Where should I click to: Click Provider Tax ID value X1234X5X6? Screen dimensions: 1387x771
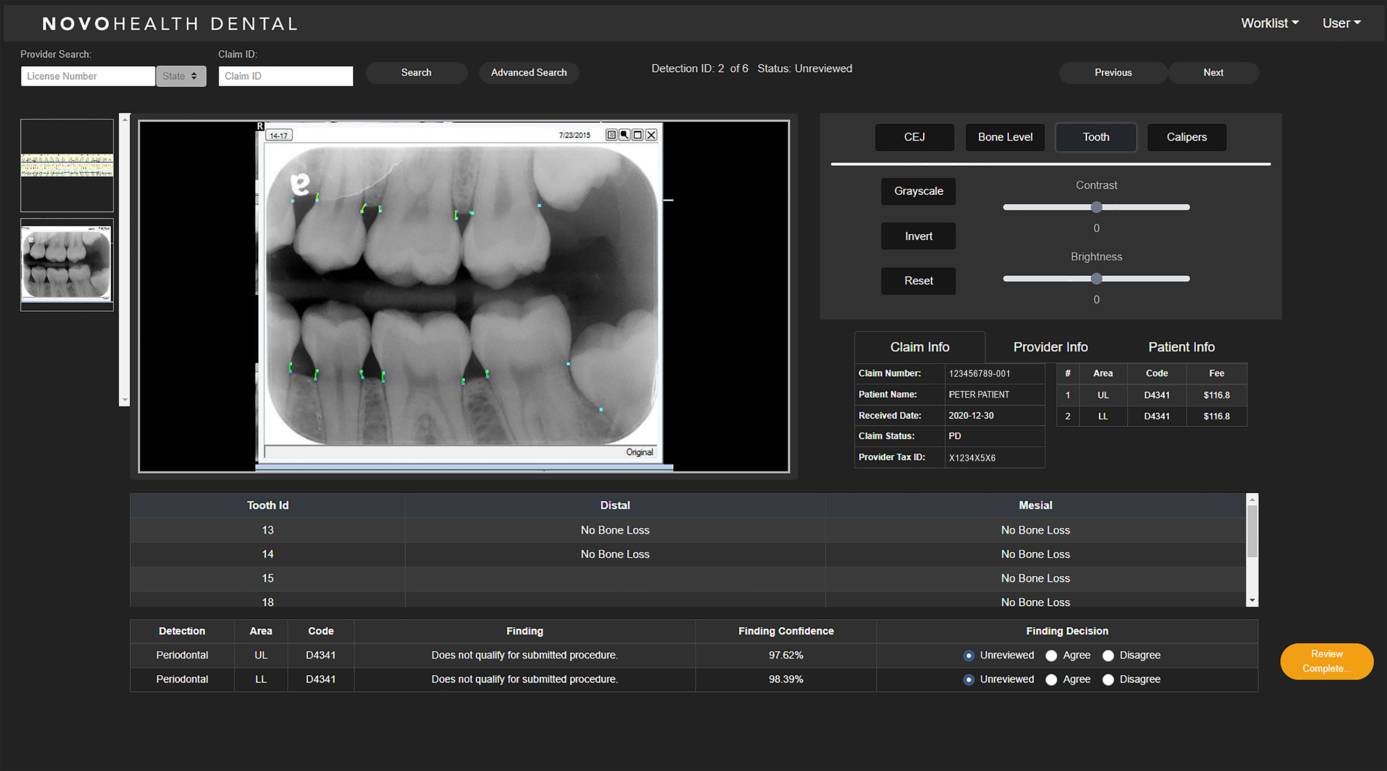coord(972,458)
